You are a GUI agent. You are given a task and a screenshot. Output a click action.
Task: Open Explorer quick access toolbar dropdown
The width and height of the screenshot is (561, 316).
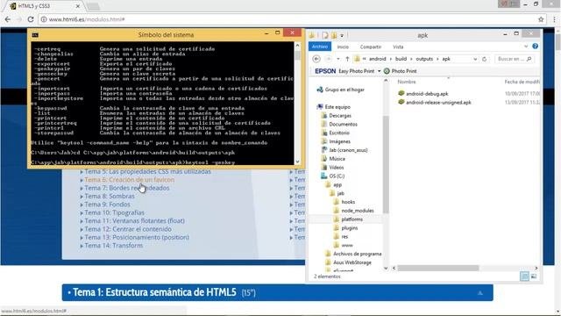(342, 35)
